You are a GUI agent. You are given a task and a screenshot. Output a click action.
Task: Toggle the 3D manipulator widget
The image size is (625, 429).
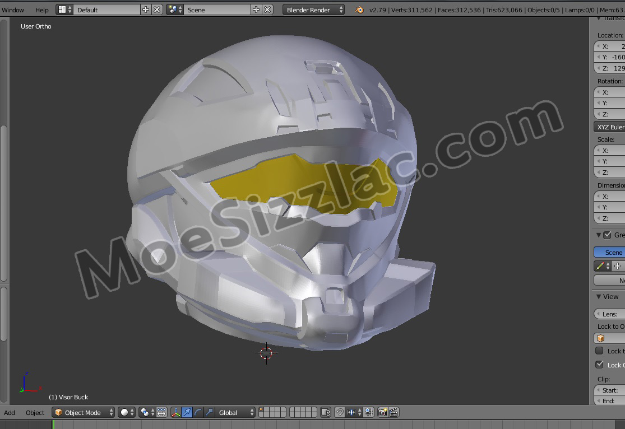(175, 413)
